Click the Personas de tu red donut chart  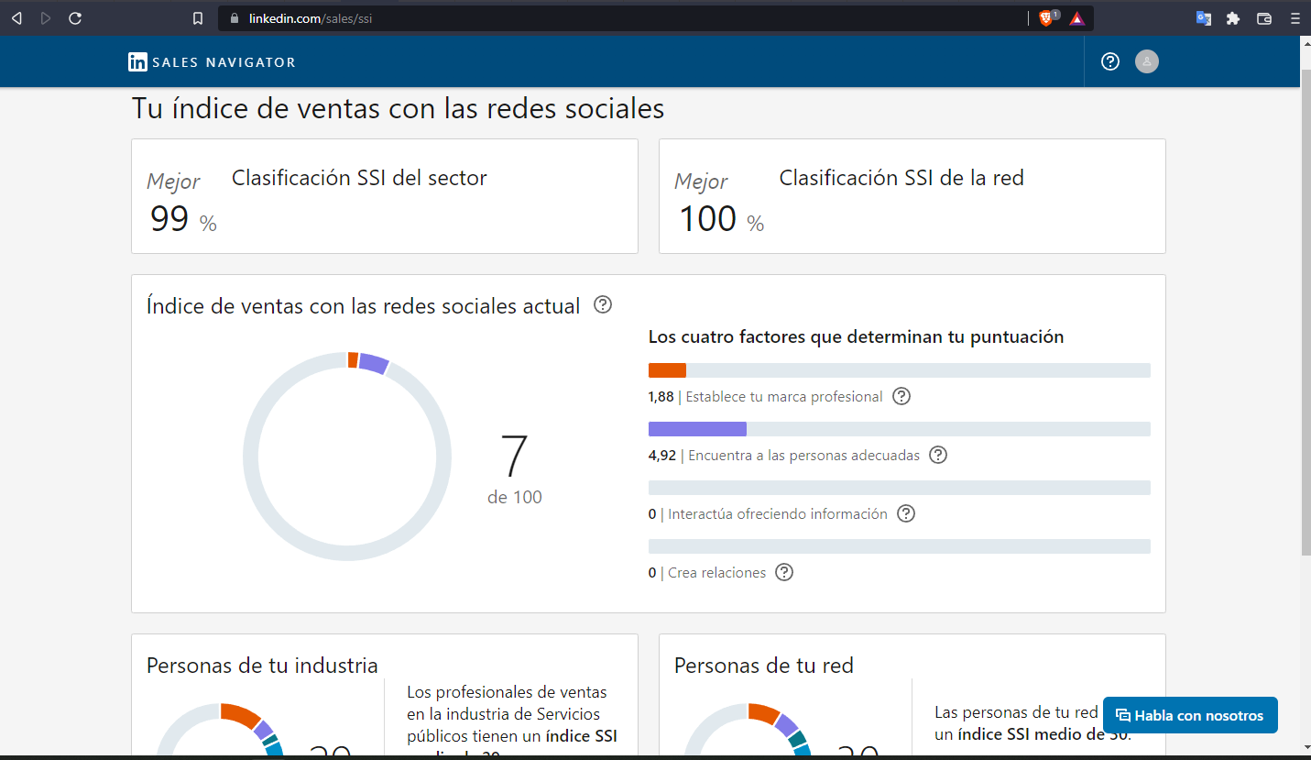748,729
